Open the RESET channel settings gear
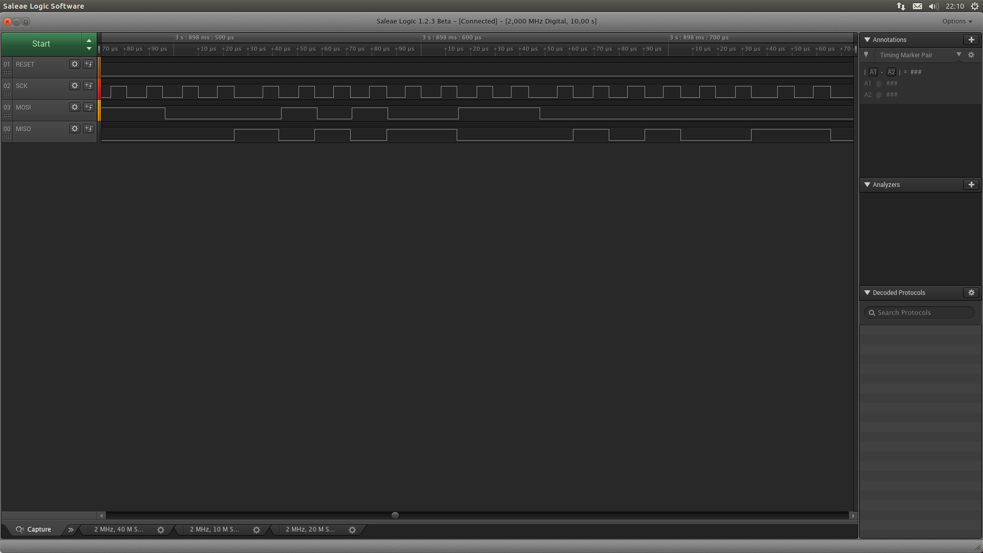983x553 pixels. 75,64
